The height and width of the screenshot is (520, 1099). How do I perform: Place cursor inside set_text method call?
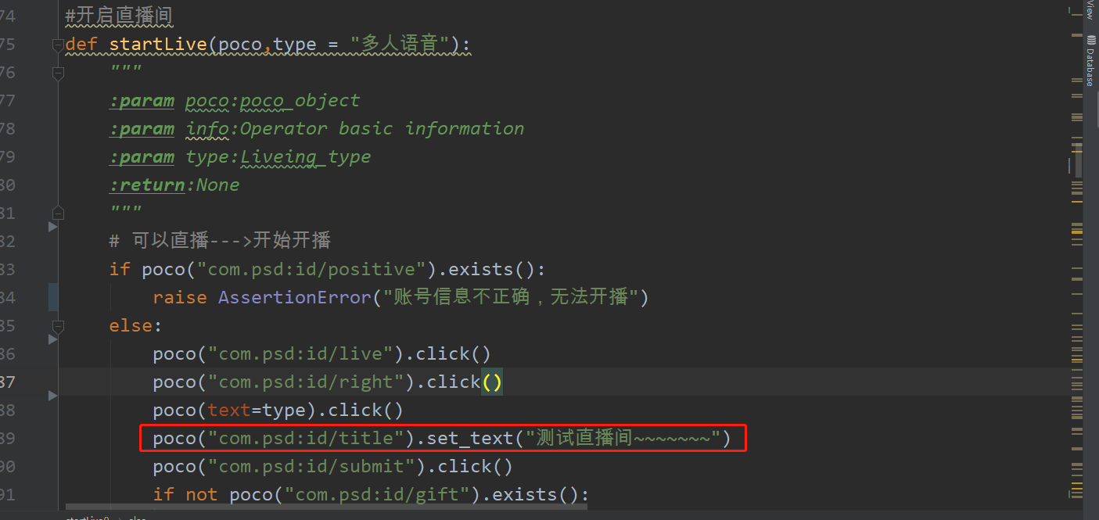[469, 439]
